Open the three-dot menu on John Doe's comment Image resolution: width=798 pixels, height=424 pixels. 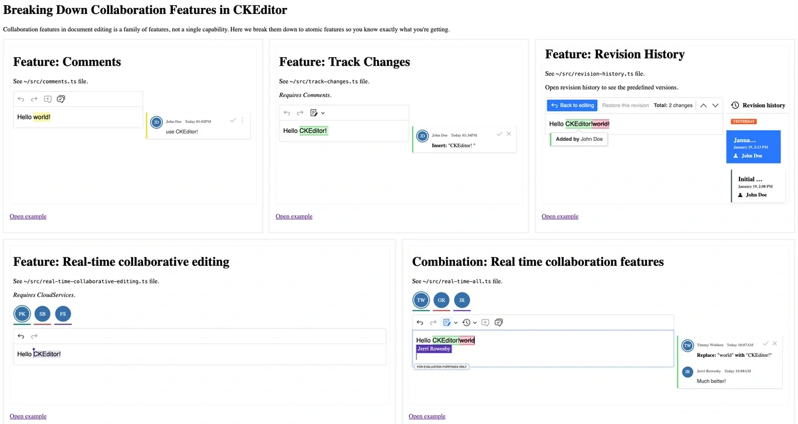(243, 120)
